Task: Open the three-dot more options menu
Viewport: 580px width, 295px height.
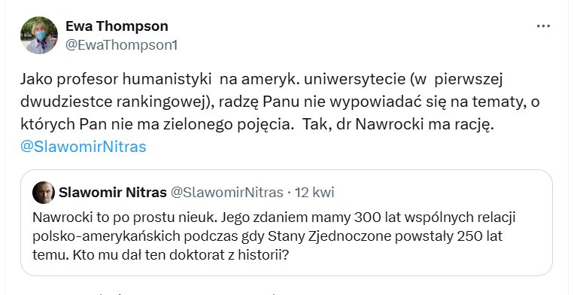Action: click(x=543, y=26)
